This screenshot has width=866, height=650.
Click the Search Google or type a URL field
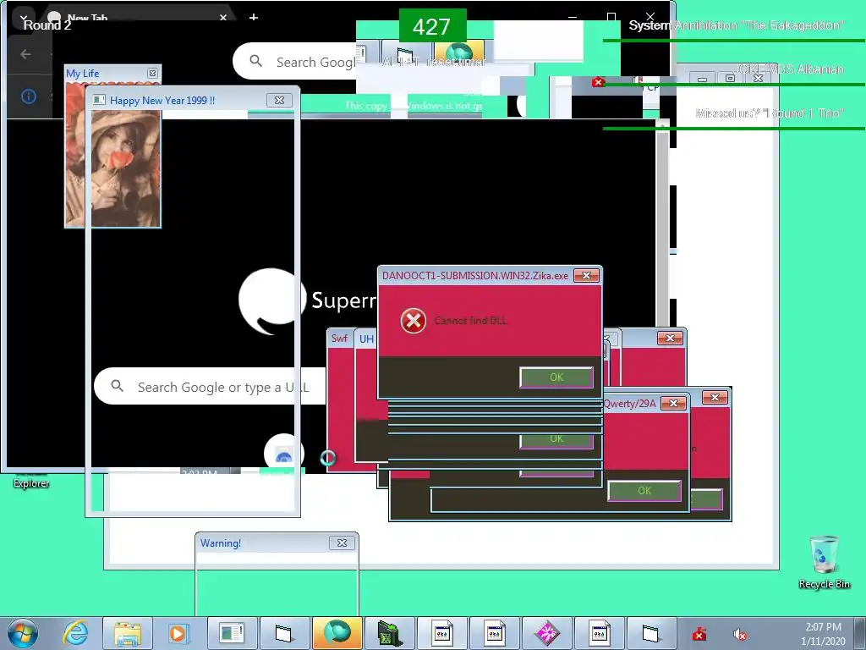tap(211, 386)
